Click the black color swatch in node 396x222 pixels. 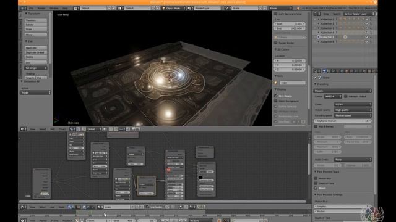(x=200, y=178)
